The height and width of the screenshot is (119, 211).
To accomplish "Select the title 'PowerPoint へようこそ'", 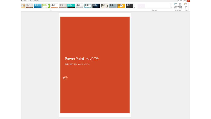I will (82, 59).
